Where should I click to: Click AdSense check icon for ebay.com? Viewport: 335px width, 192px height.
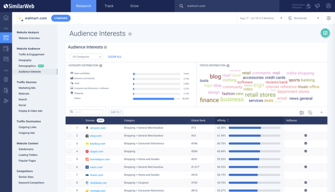coord(306,135)
